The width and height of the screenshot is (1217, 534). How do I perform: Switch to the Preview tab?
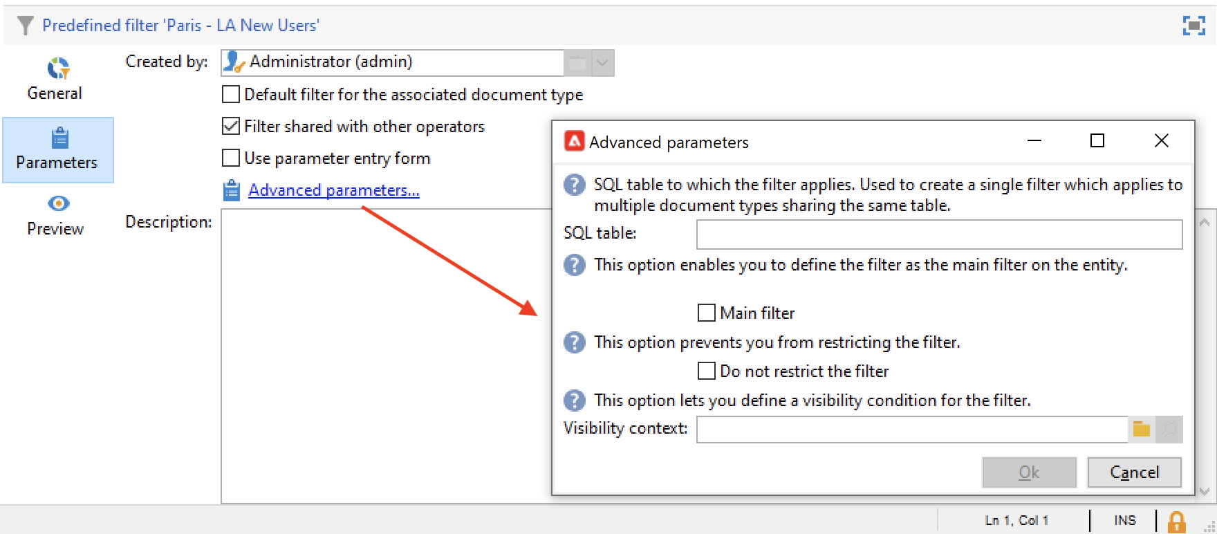coord(55,215)
